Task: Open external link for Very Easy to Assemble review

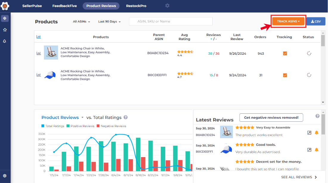Action: click(x=309, y=133)
